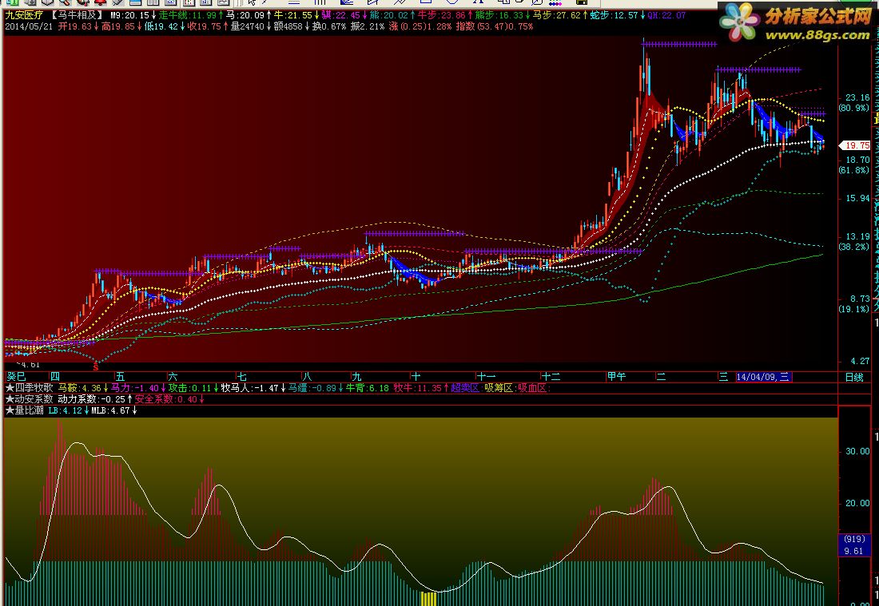Click the 牛背:6.18 value
Viewport: 879px width, 606px height.
(x=368, y=387)
